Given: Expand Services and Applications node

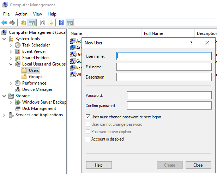Looking at the screenshot, I should pos(4,115).
